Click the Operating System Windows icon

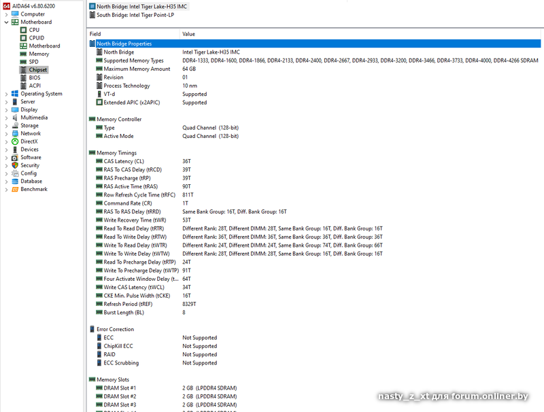tap(15, 94)
